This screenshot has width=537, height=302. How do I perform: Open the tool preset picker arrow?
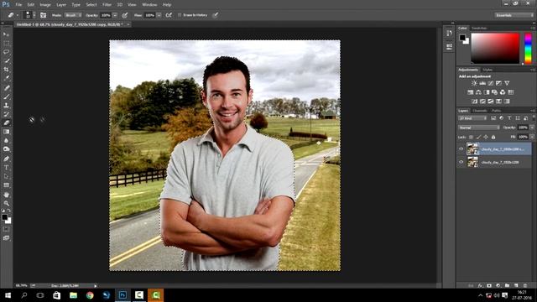click(18, 15)
